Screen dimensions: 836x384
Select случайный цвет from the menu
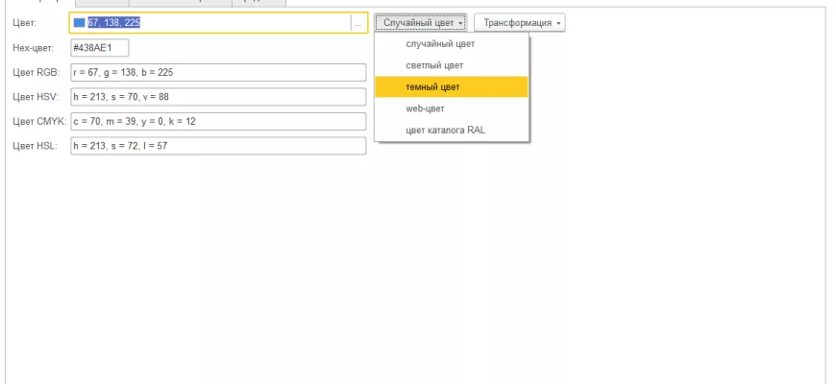[x=440, y=44]
